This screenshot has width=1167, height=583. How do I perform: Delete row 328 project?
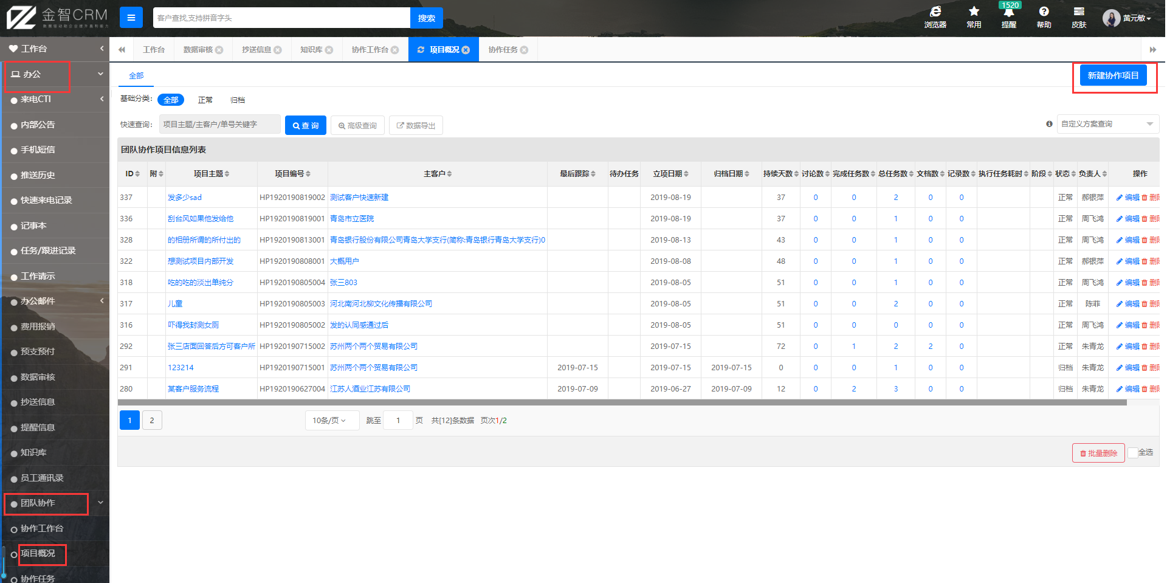click(x=1151, y=240)
